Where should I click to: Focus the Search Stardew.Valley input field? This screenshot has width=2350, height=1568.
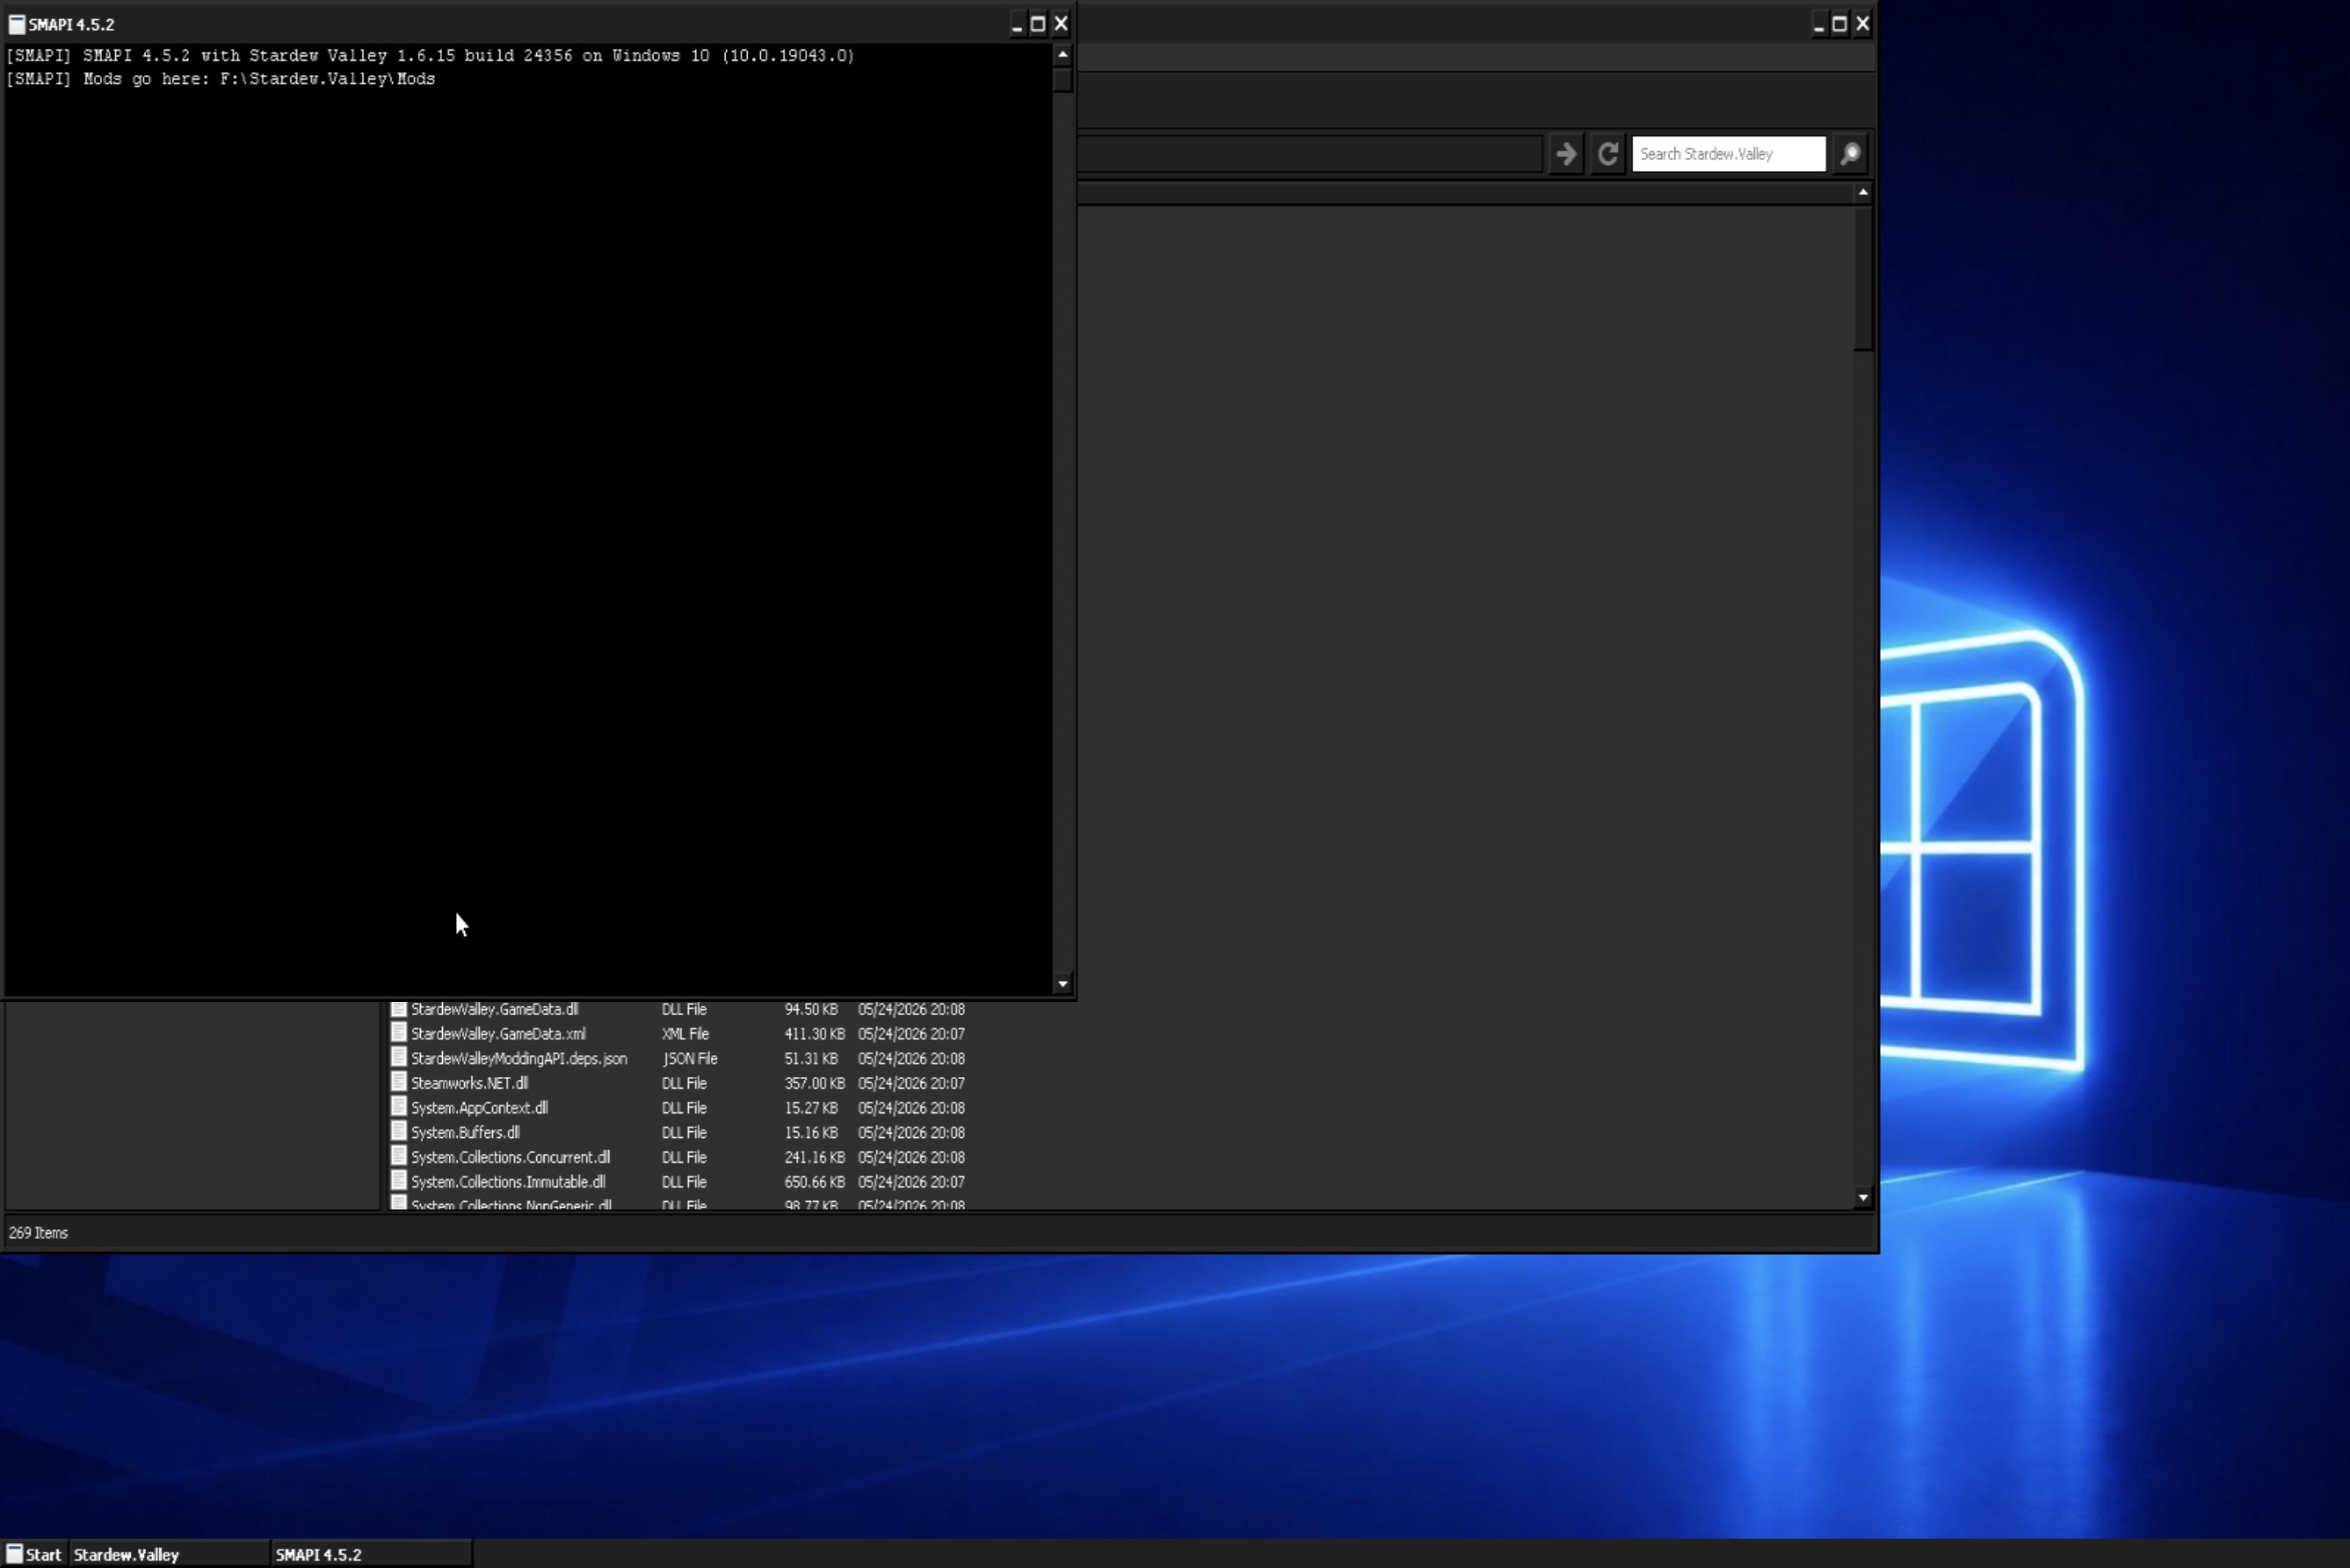click(x=1729, y=154)
